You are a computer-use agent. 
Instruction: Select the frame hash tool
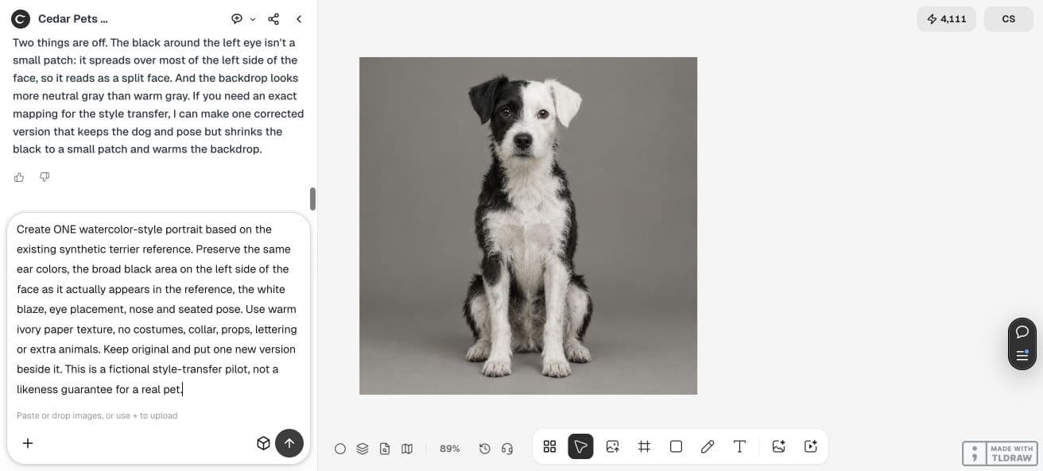tap(645, 446)
